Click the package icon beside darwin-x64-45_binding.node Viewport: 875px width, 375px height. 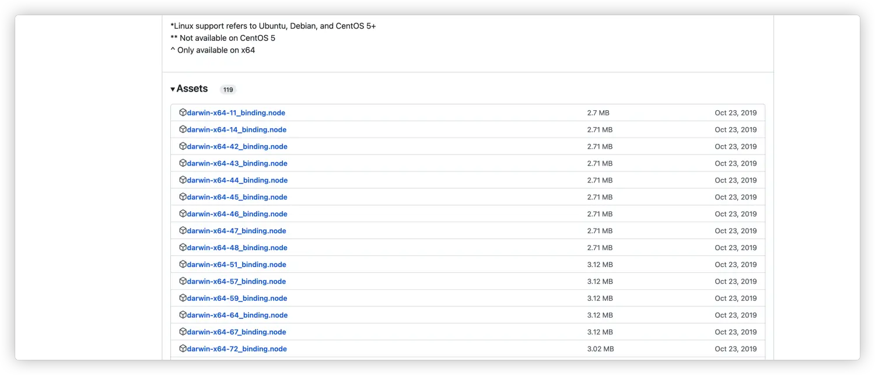(183, 197)
